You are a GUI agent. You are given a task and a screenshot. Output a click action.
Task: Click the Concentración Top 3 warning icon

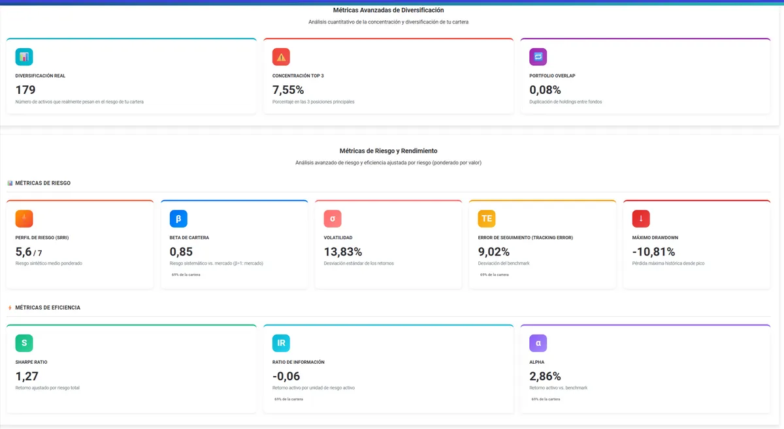pos(281,57)
